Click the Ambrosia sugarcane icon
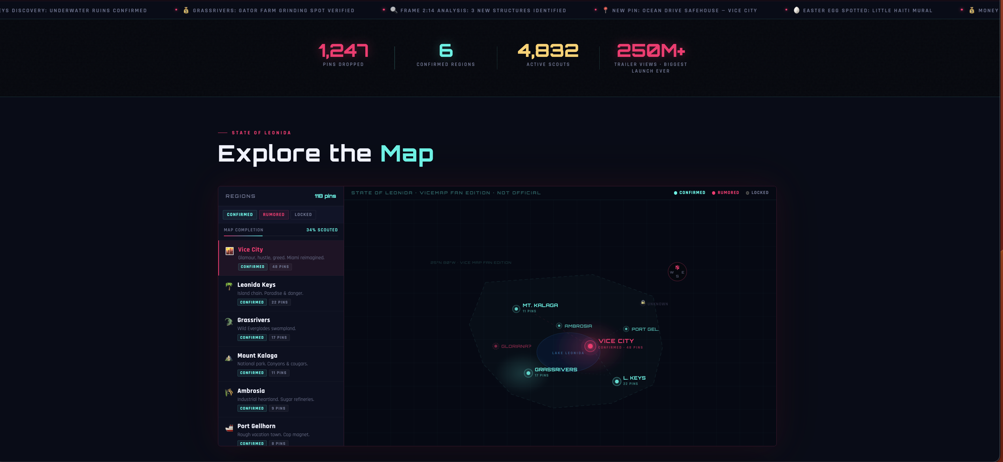1003x462 pixels. 229,393
